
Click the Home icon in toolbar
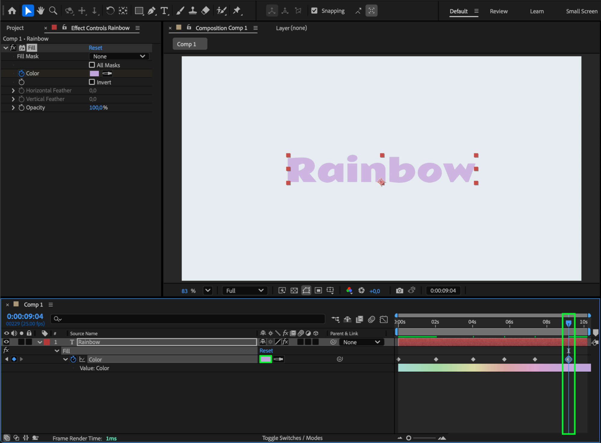[x=12, y=11]
